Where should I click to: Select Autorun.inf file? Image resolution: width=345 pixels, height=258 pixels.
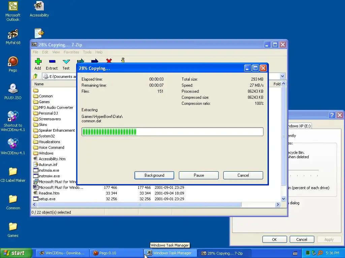[45, 165]
